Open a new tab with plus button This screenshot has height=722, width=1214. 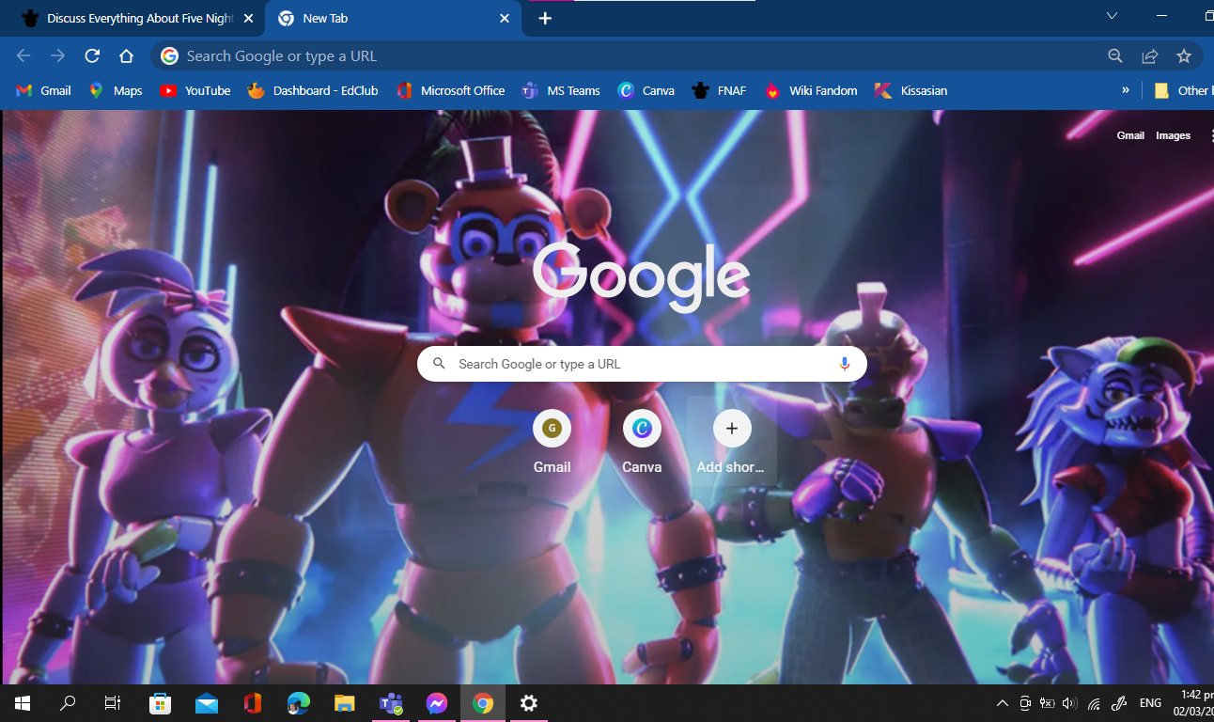click(x=545, y=18)
